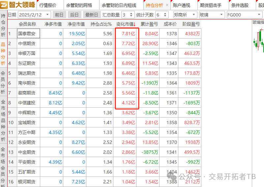Sort by the 累计盈亏 column header

coord(149,24)
